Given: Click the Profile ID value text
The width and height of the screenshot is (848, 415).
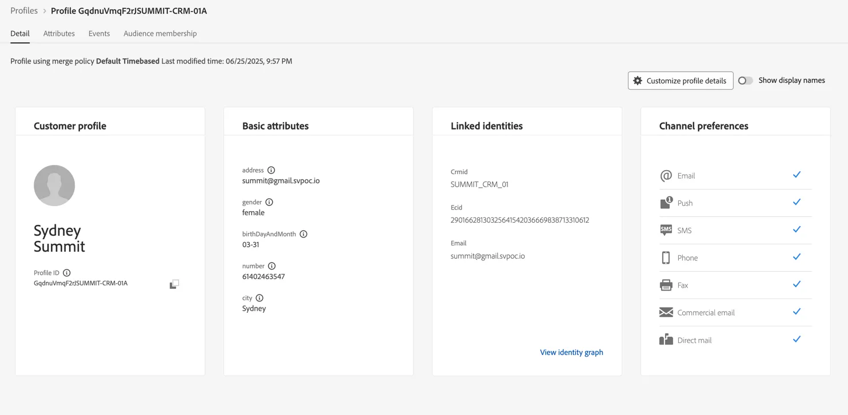Looking at the screenshot, I should pos(81,283).
